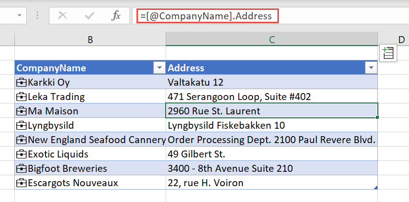409x202 pixels.
Task: Click the Insert Function fx icon
Action: 116,16
